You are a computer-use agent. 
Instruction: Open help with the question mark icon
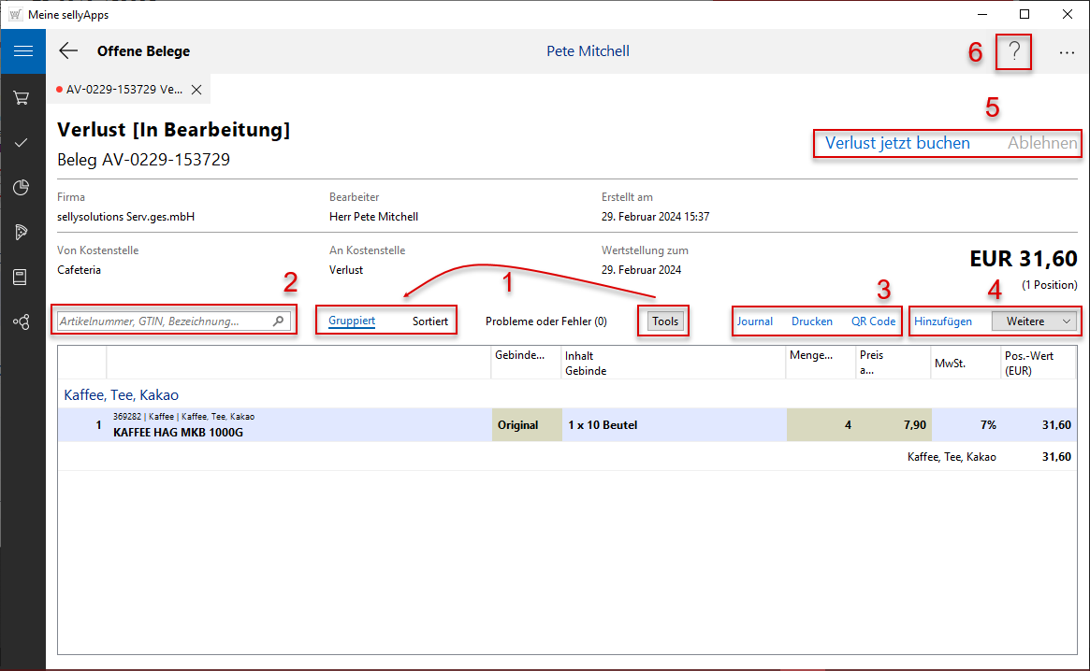pyautogui.click(x=1013, y=52)
